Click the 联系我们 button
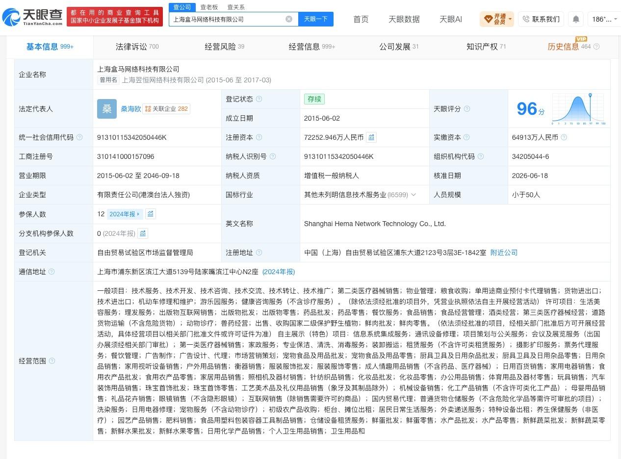Screen dimensions: 621x459 [x=541, y=19]
